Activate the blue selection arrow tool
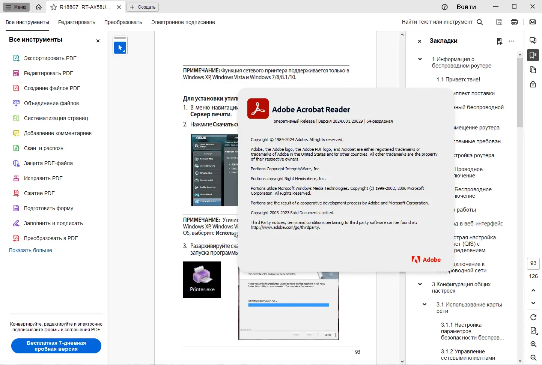 120,48
